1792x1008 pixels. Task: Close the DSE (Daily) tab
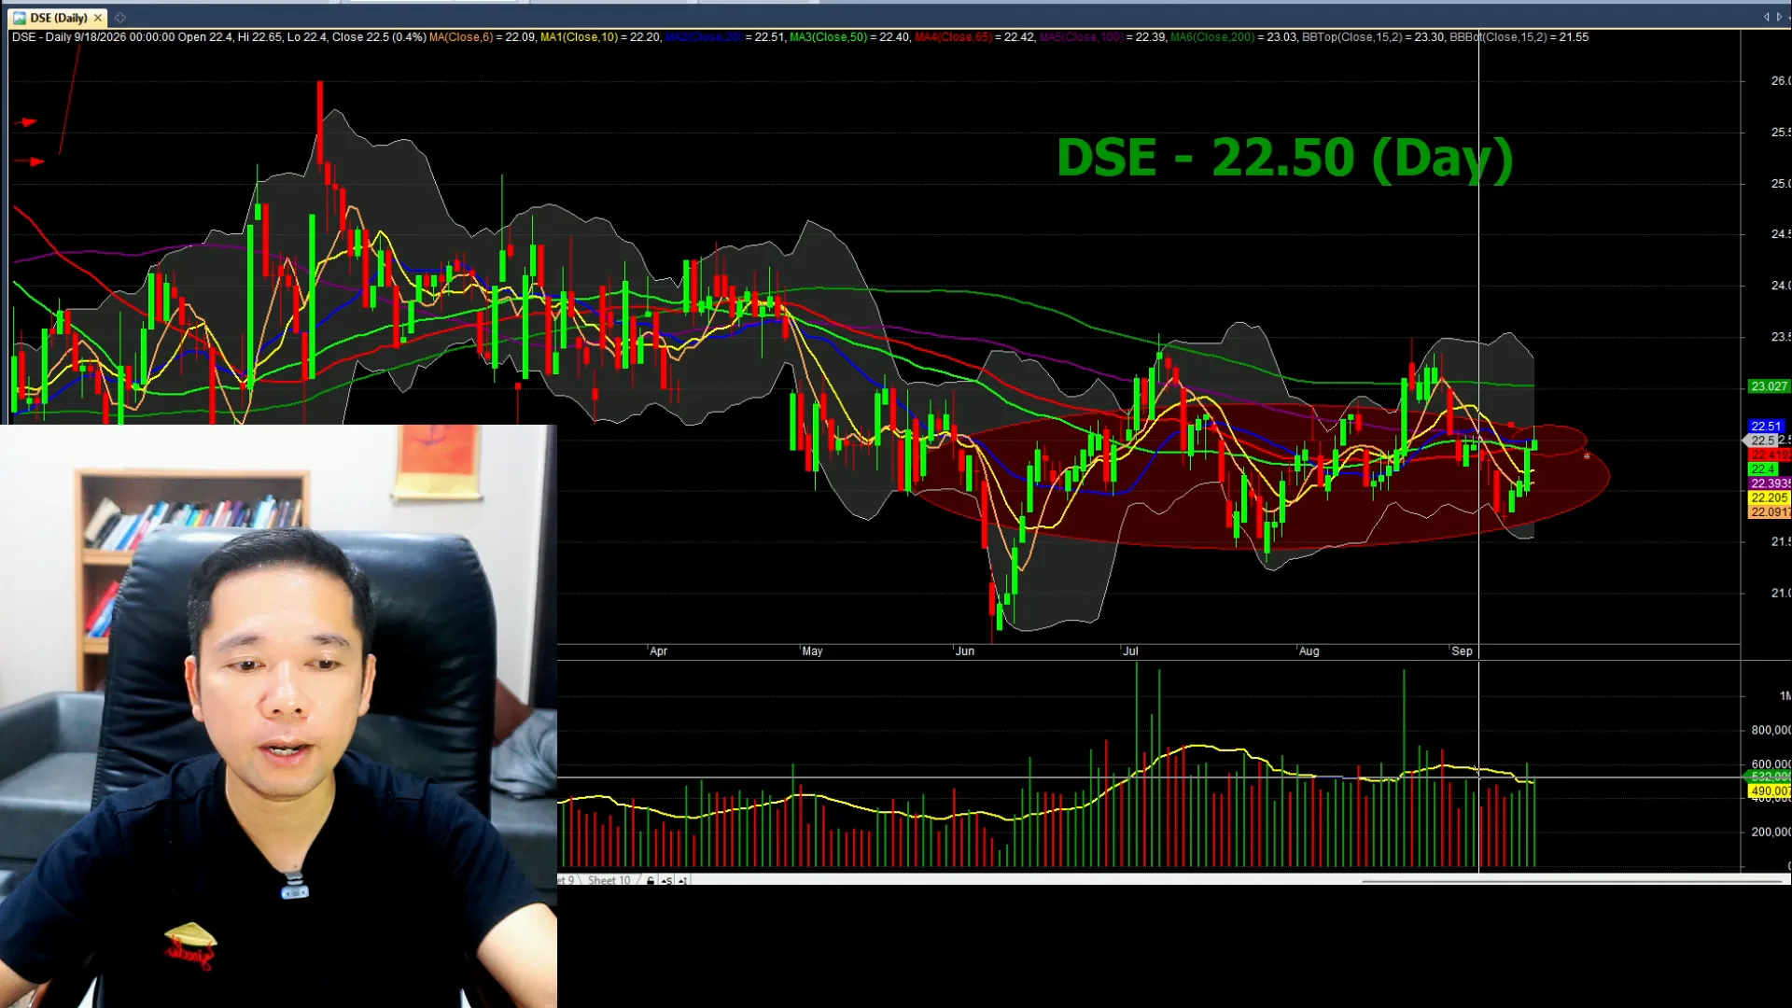[98, 18]
